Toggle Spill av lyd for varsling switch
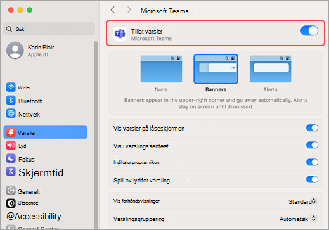 [312, 179]
